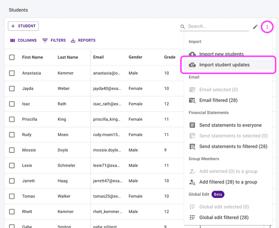Open the Reports export menu
Viewport: 279px width, 228px height.
pyautogui.click(x=83, y=40)
